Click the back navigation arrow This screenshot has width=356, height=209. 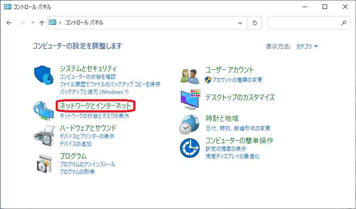[9, 23]
